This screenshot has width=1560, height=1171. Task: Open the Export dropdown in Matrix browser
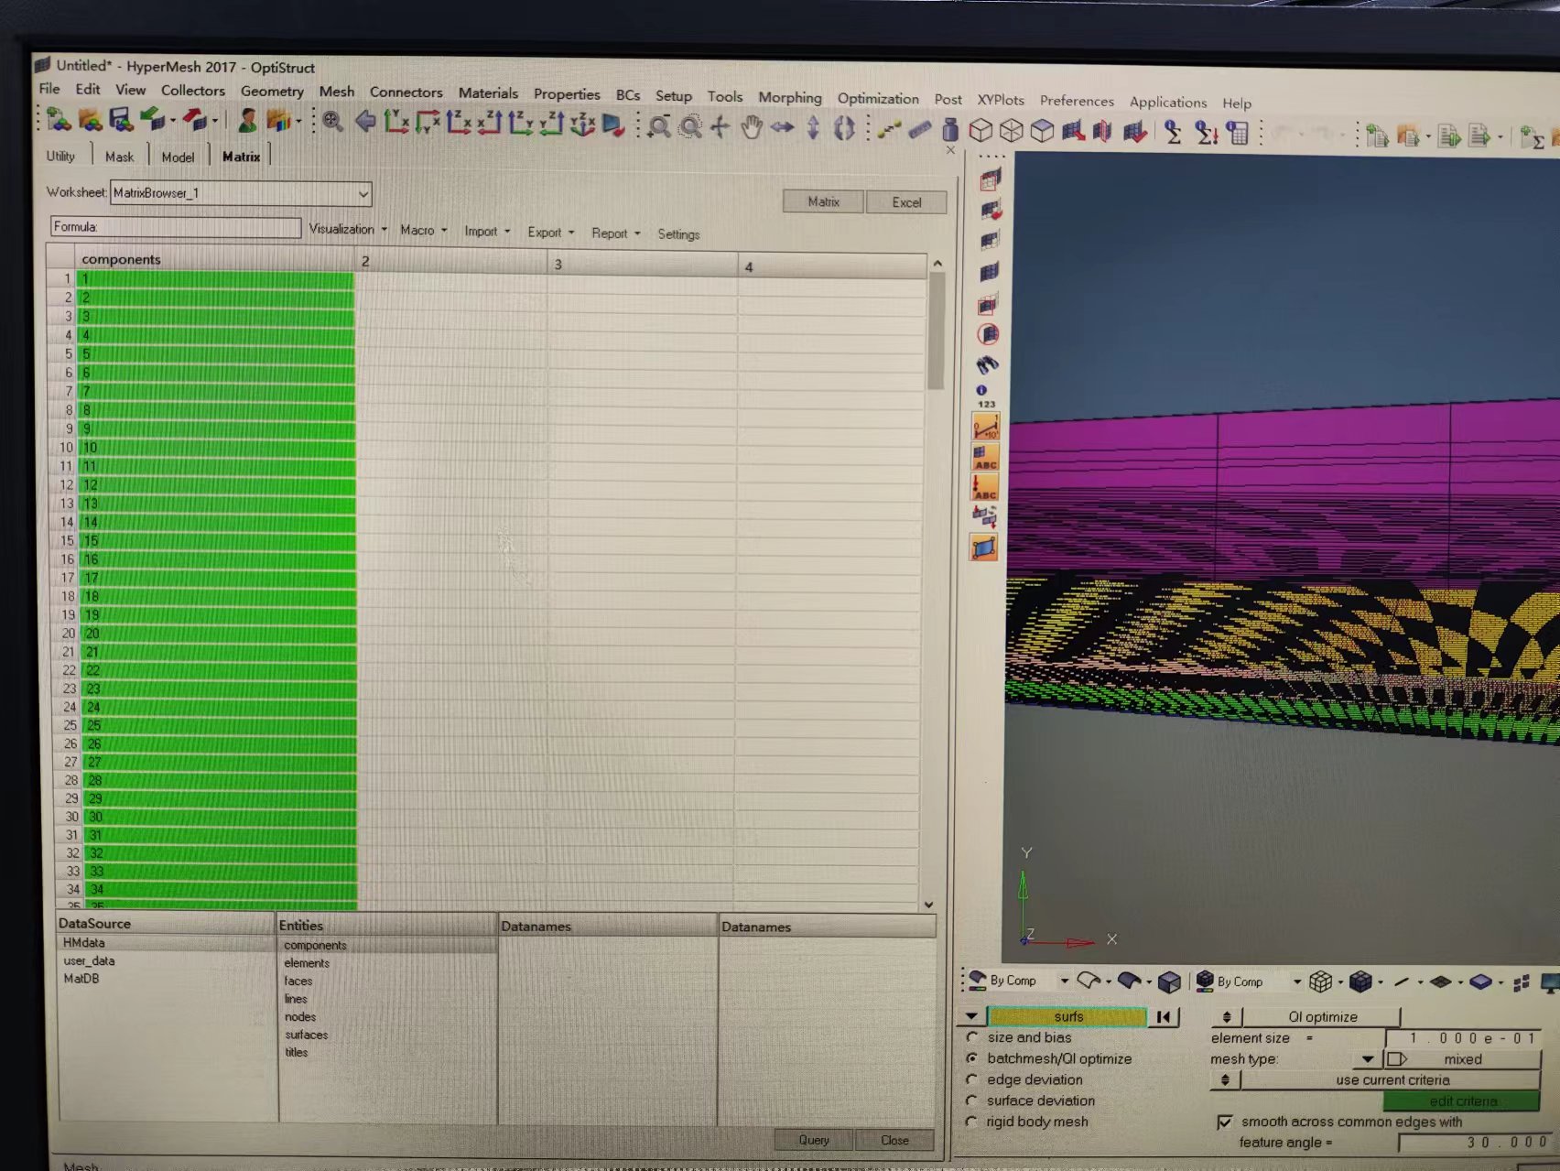pyautogui.click(x=551, y=232)
